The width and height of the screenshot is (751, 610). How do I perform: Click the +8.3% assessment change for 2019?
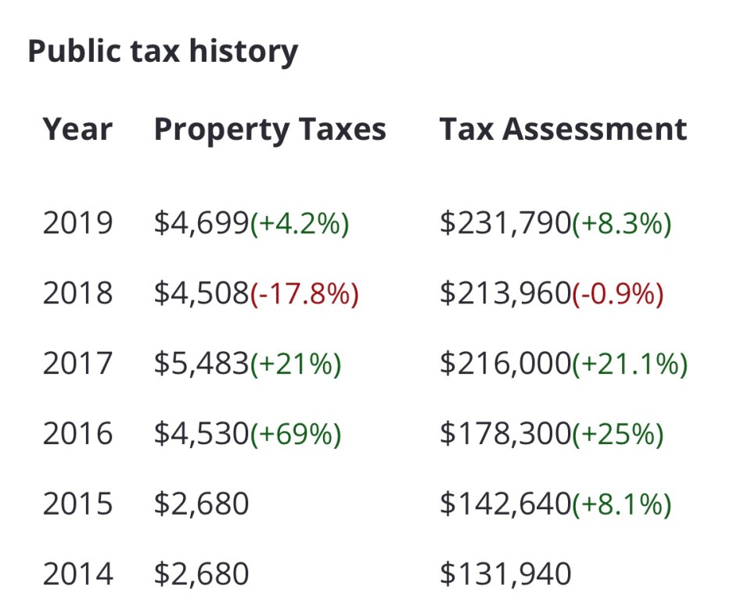click(x=621, y=224)
